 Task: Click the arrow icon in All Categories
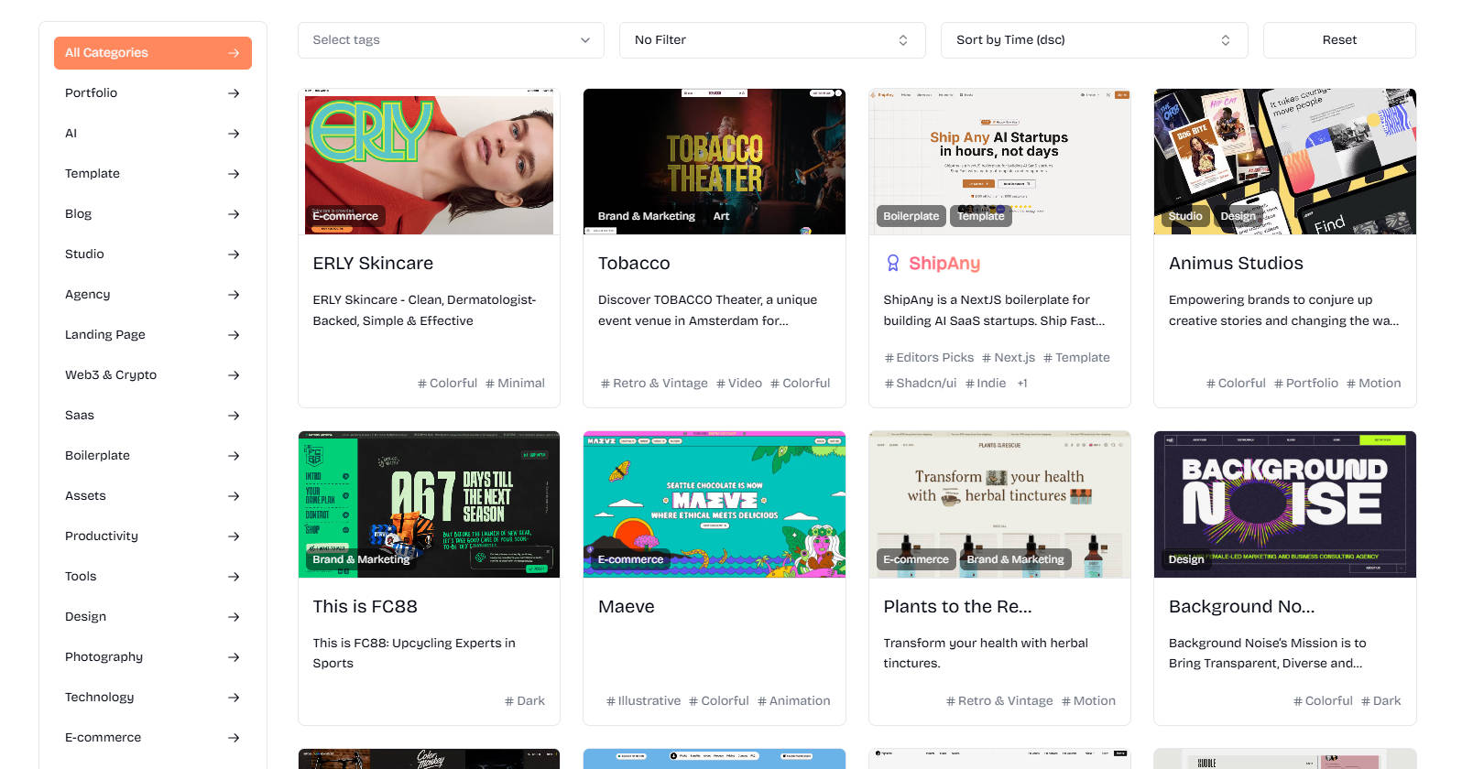[x=234, y=53]
